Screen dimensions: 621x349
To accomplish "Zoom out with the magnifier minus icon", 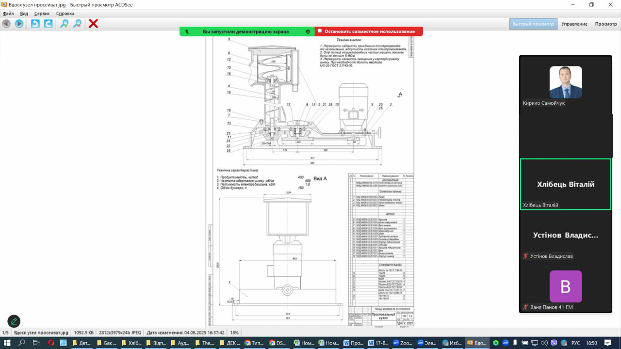I will click(77, 24).
